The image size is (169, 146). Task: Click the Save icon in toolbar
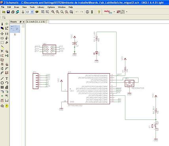(8, 12)
